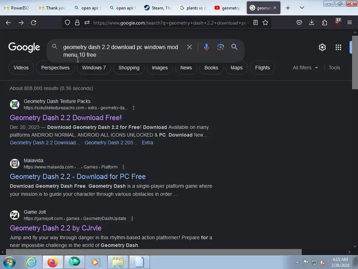
Task: Go back to previous page
Action: [x=8, y=23]
